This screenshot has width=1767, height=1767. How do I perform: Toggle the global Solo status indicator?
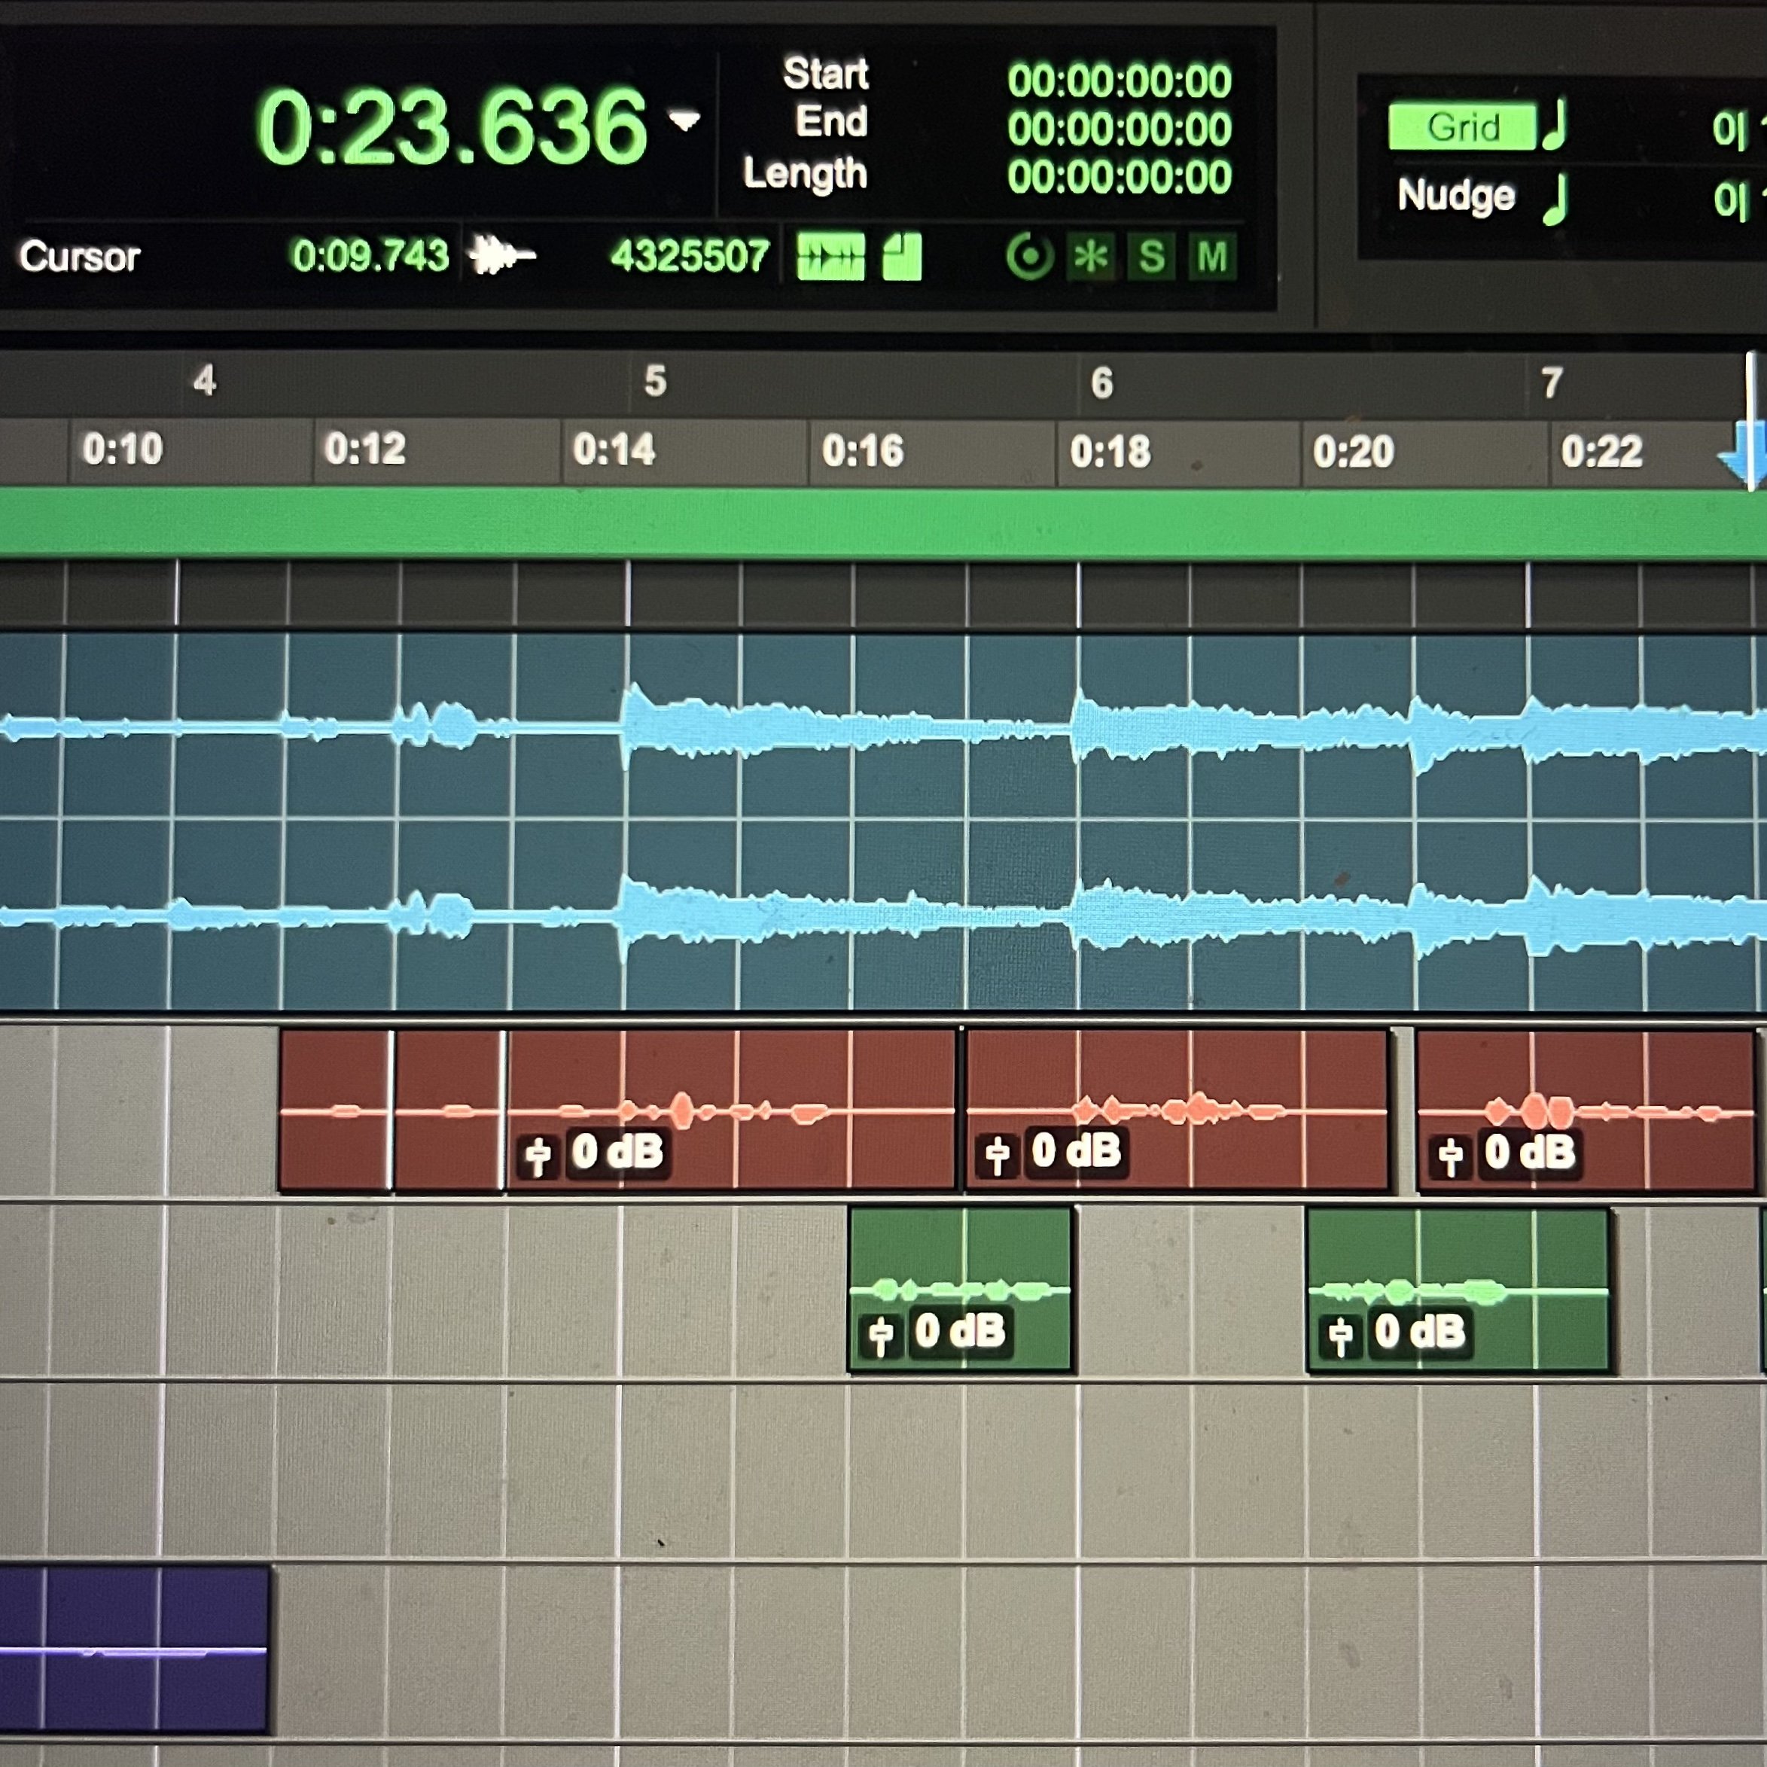1151,257
